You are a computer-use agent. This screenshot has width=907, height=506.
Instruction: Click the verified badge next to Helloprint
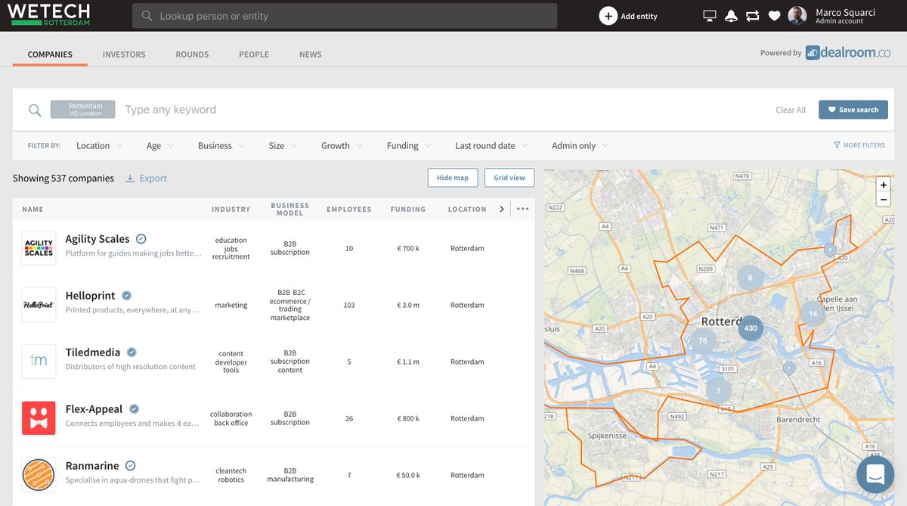[x=127, y=296]
